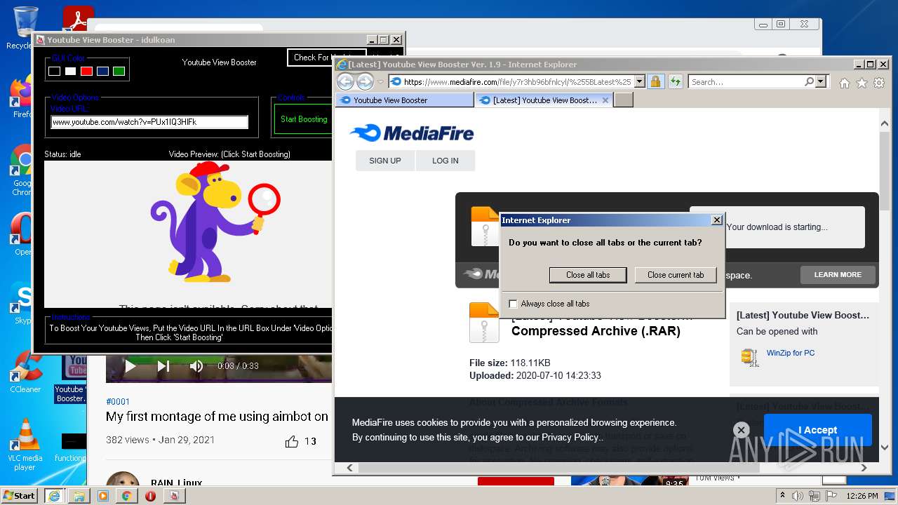The width and height of the screenshot is (898, 505).
Task: Click the WinZip for PC icon
Action: tap(750, 357)
